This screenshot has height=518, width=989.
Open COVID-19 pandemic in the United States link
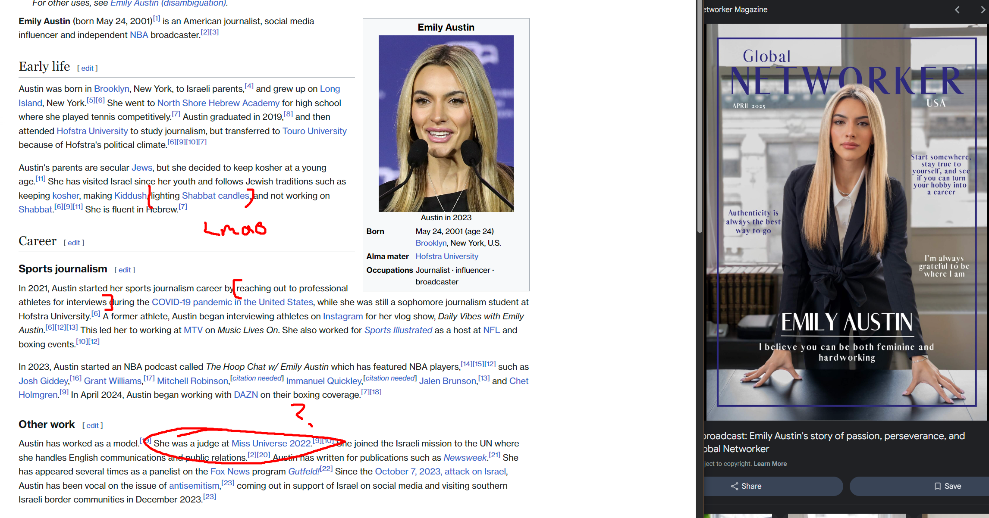click(232, 302)
